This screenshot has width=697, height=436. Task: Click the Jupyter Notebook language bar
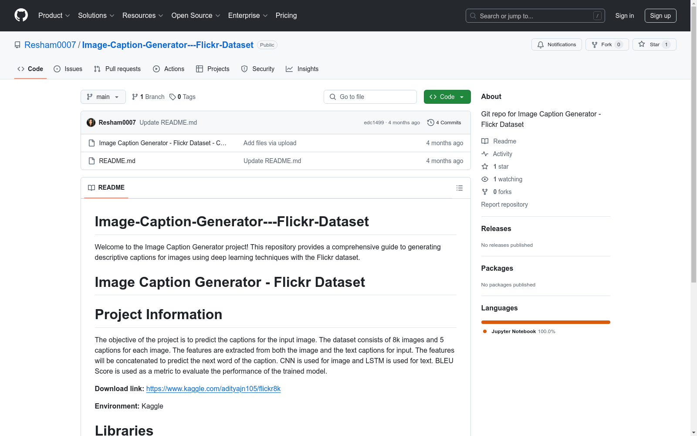pos(545,322)
